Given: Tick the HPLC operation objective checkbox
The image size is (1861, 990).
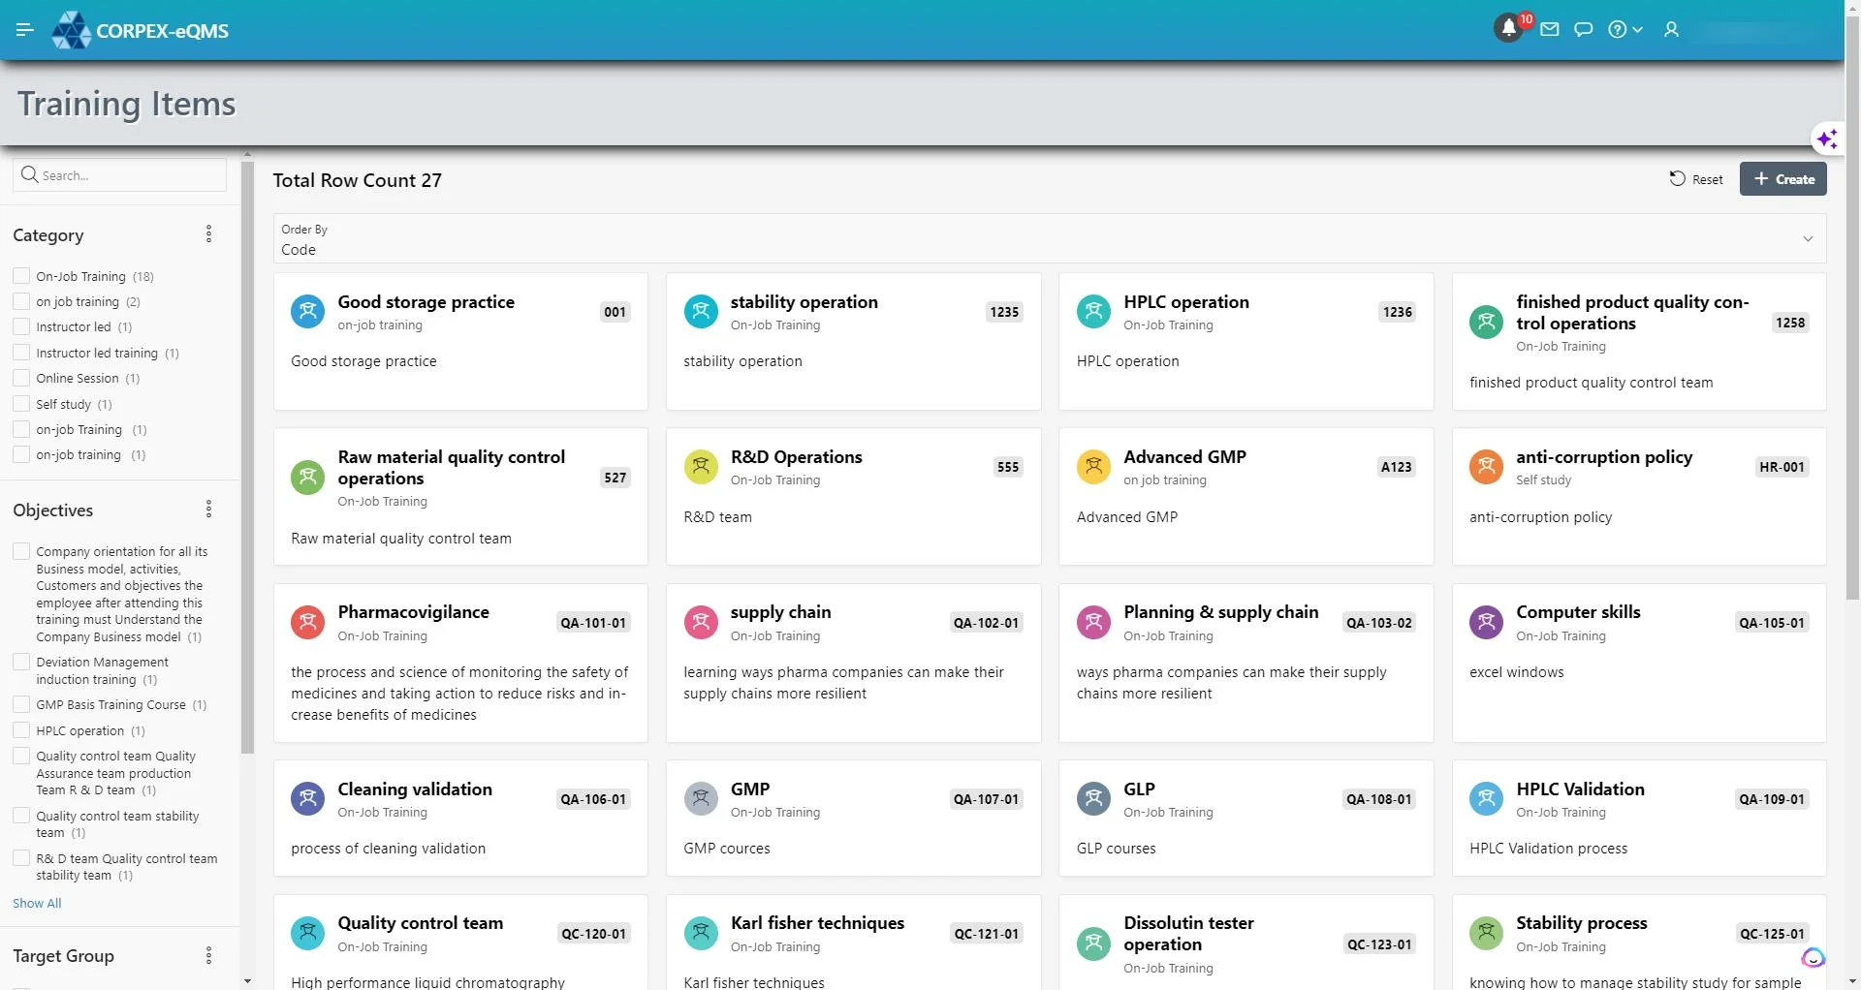Looking at the screenshot, I should coord(21,731).
